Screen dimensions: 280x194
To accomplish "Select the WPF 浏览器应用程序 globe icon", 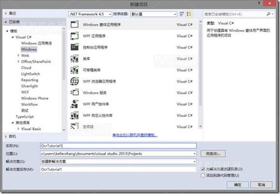I will click(75, 81).
